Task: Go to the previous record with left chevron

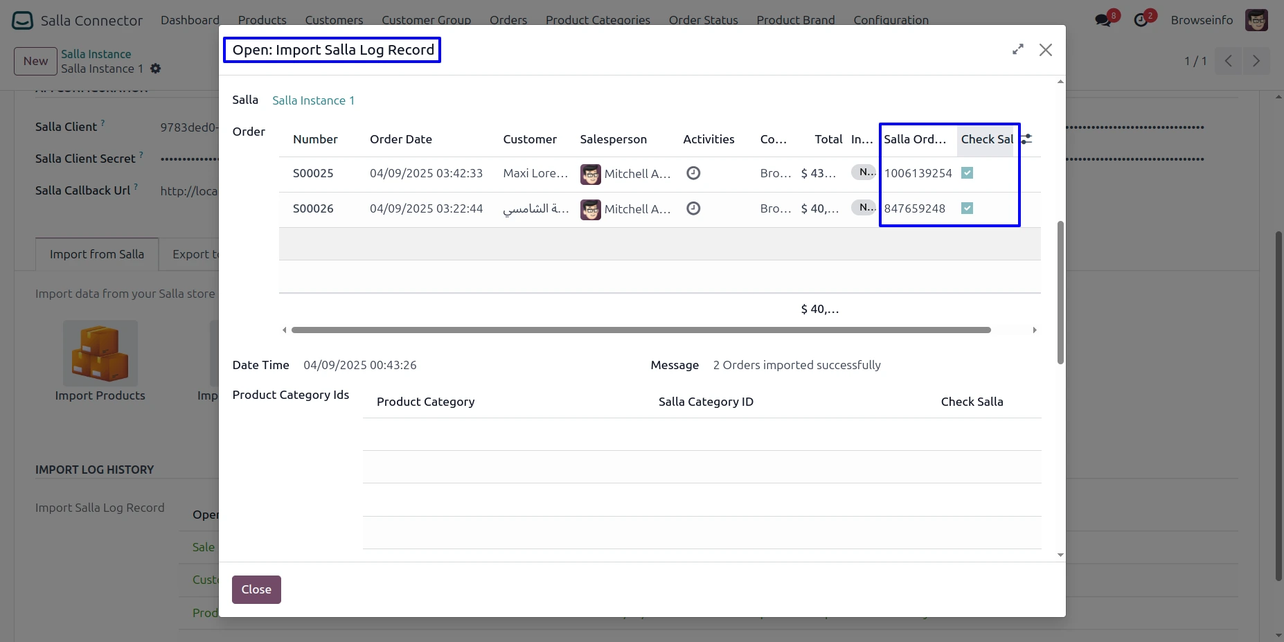Action: tap(1228, 61)
